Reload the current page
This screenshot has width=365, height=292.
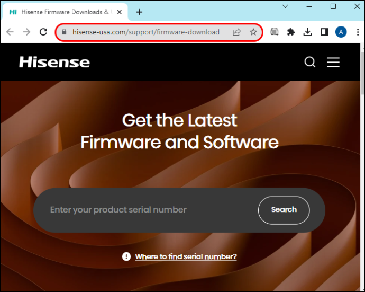pyautogui.click(x=43, y=32)
